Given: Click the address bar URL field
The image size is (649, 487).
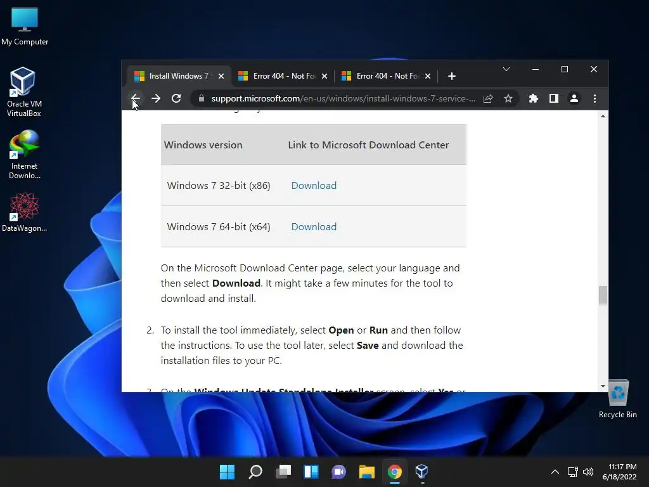Looking at the screenshot, I should click(x=343, y=98).
